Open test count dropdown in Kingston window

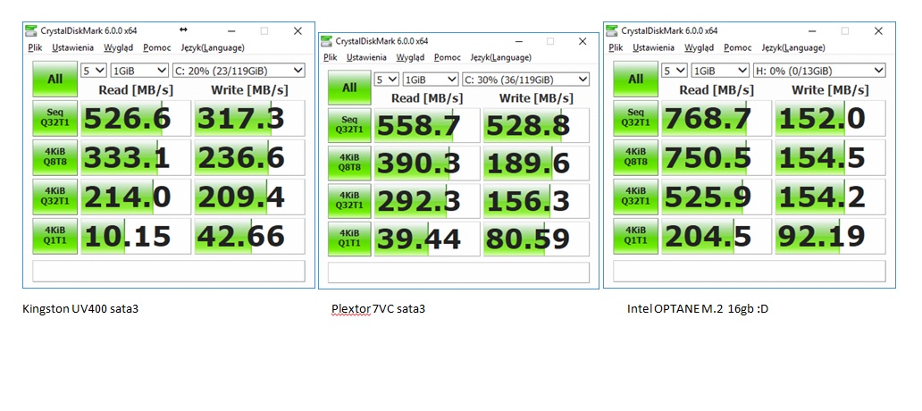[x=94, y=71]
